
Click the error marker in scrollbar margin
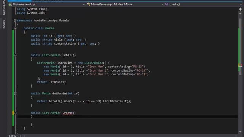pos(242,65)
